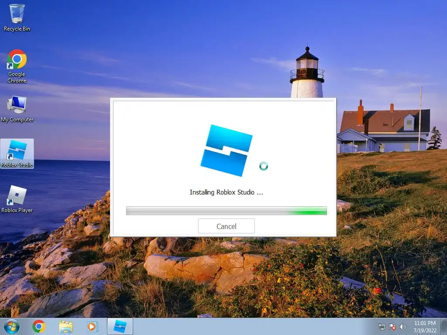Click the installation progress bar

(x=227, y=211)
